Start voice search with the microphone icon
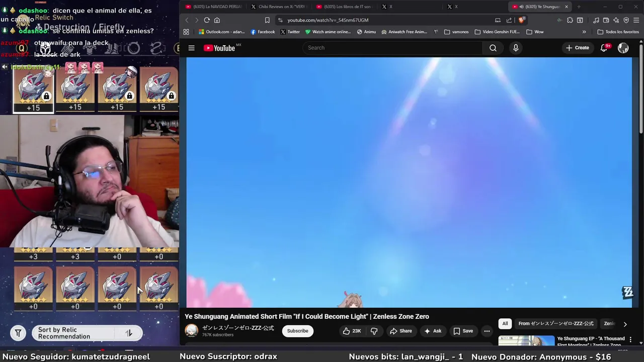This screenshot has width=644, height=362. pos(516,48)
